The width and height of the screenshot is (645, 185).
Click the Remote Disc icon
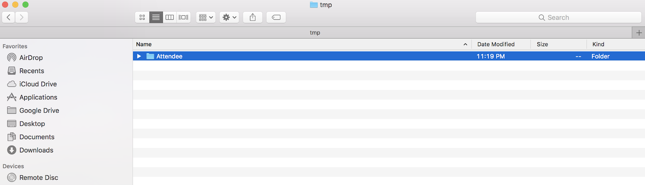point(12,177)
